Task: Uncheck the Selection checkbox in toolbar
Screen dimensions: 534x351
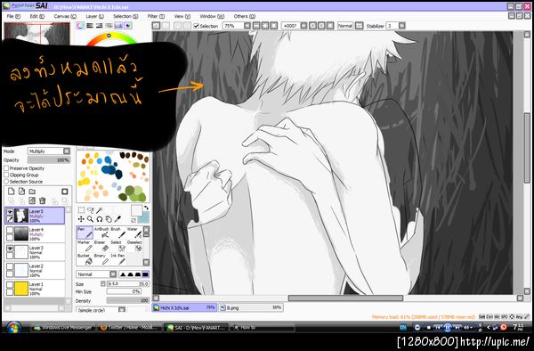Action: (196, 26)
